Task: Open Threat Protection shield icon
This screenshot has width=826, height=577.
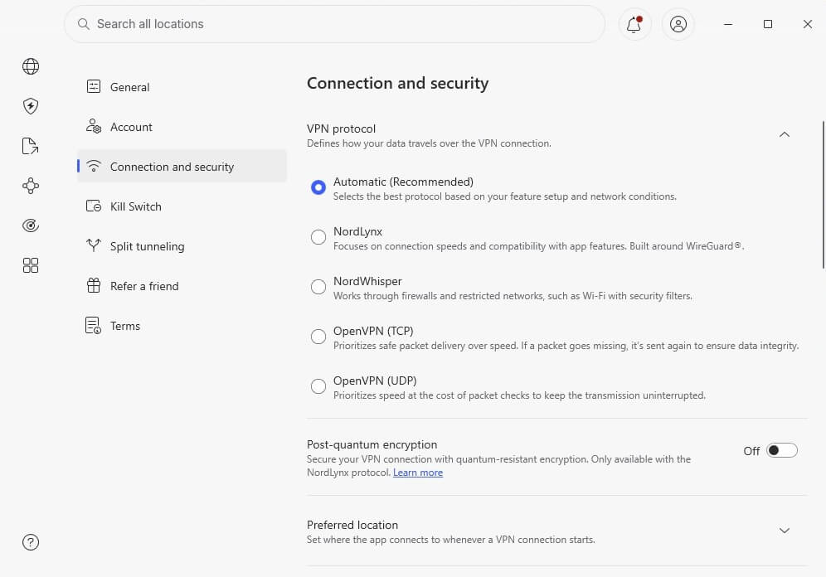Action: tap(31, 106)
